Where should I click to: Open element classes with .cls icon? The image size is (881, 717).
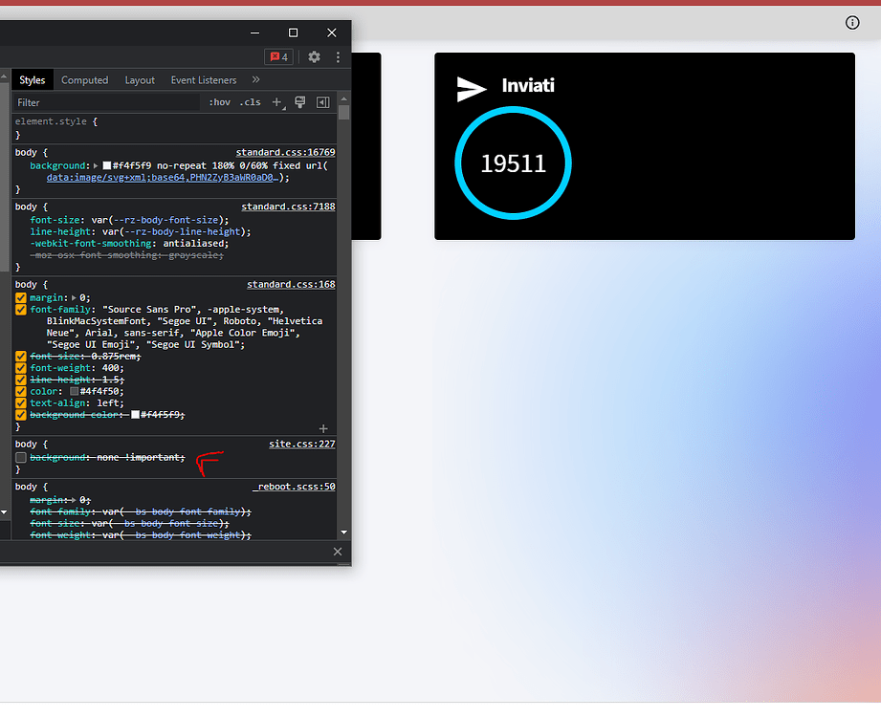250,102
